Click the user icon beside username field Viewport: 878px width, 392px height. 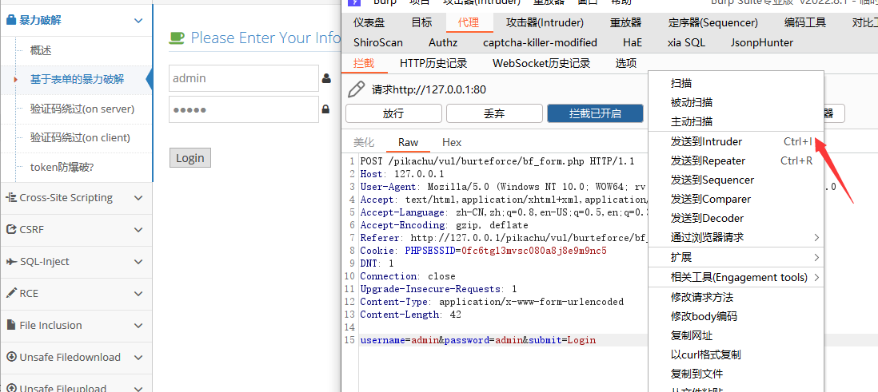click(326, 79)
